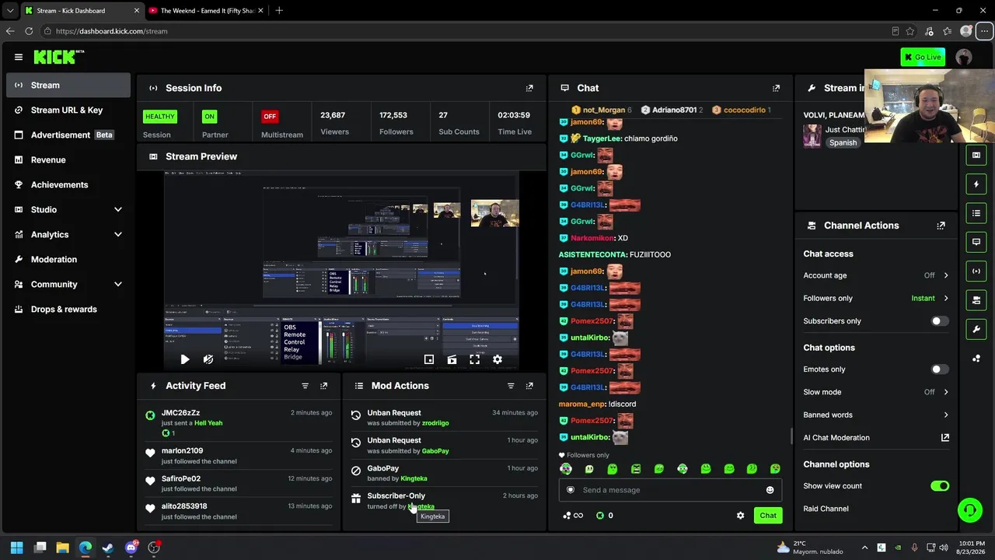
Task: Open picture-in-picture for stream preview
Action: (428, 359)
